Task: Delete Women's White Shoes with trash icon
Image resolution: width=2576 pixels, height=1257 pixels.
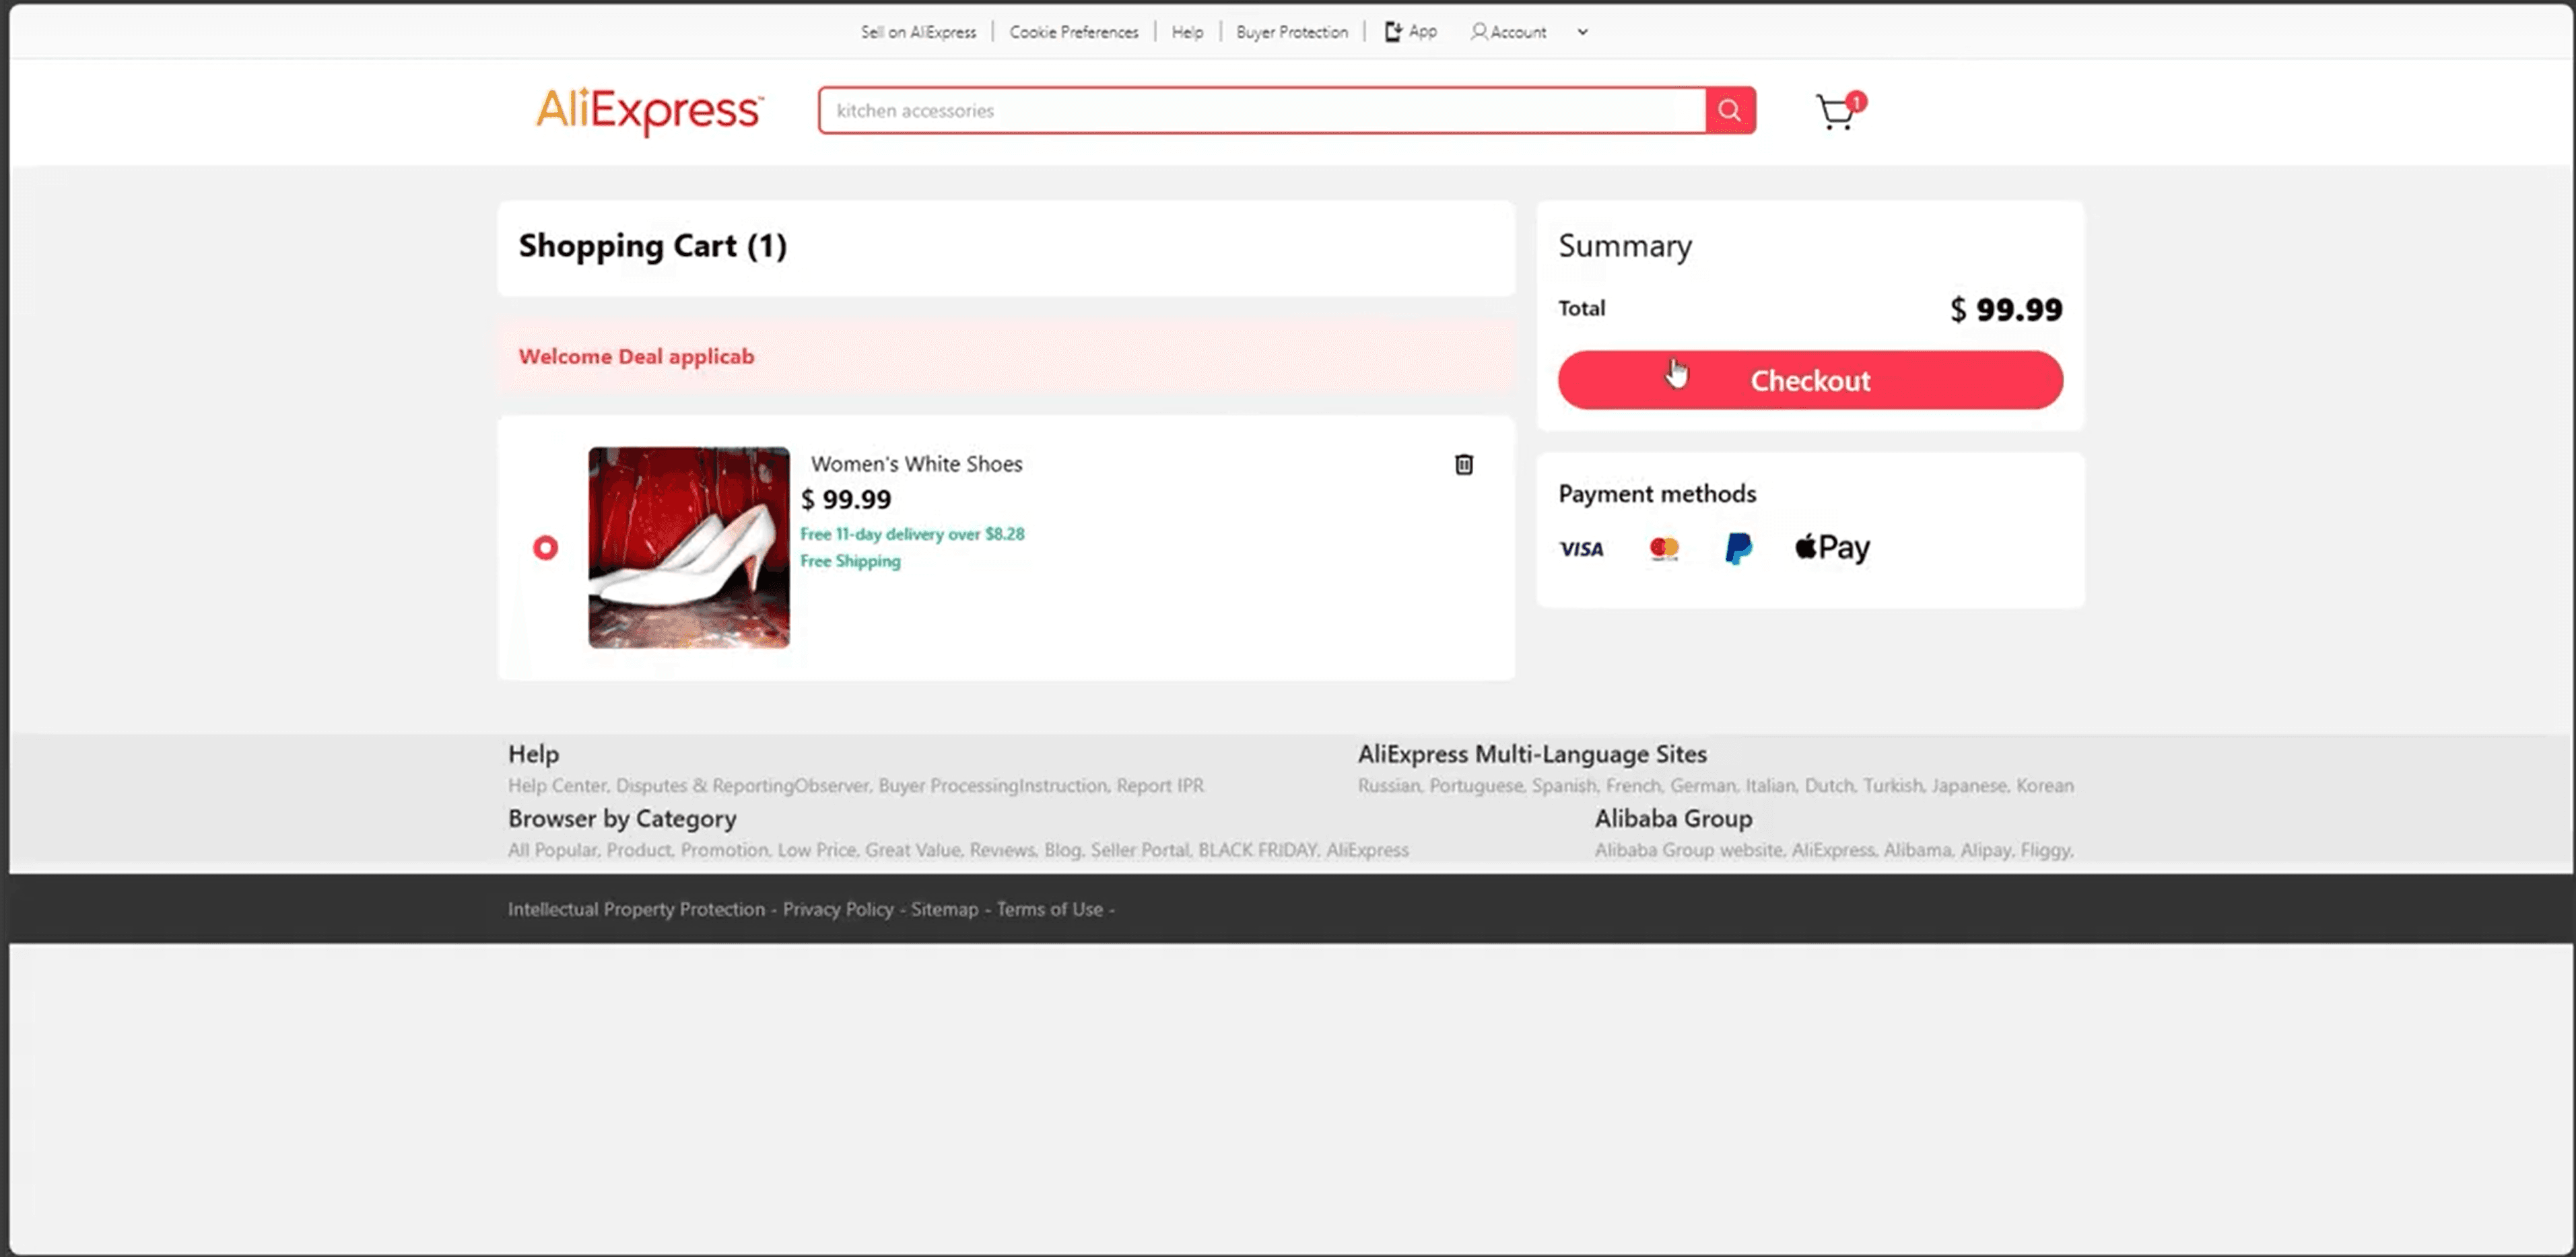Action: [x=1463, y=464]
